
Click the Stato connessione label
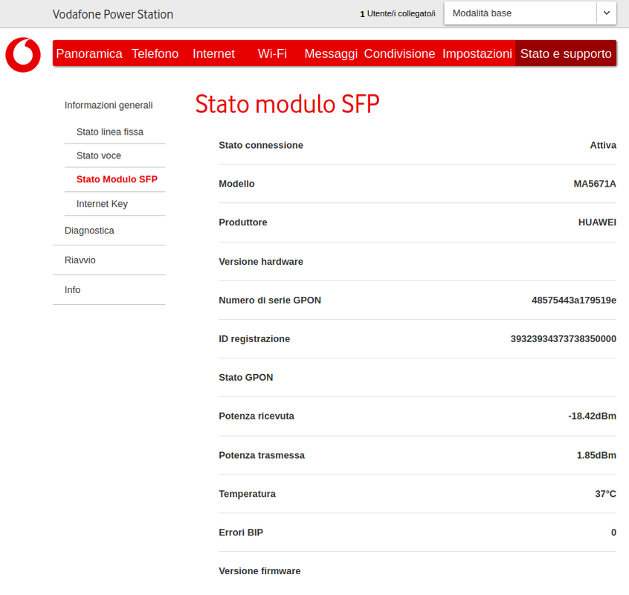coord(261,145)
